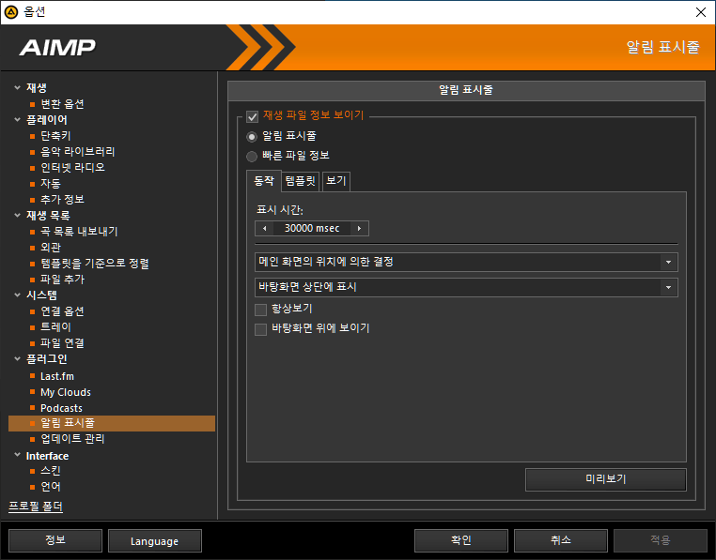This screenshot has height=560, width=716.
Task: Click the Language button
Action: pos(155,540)
